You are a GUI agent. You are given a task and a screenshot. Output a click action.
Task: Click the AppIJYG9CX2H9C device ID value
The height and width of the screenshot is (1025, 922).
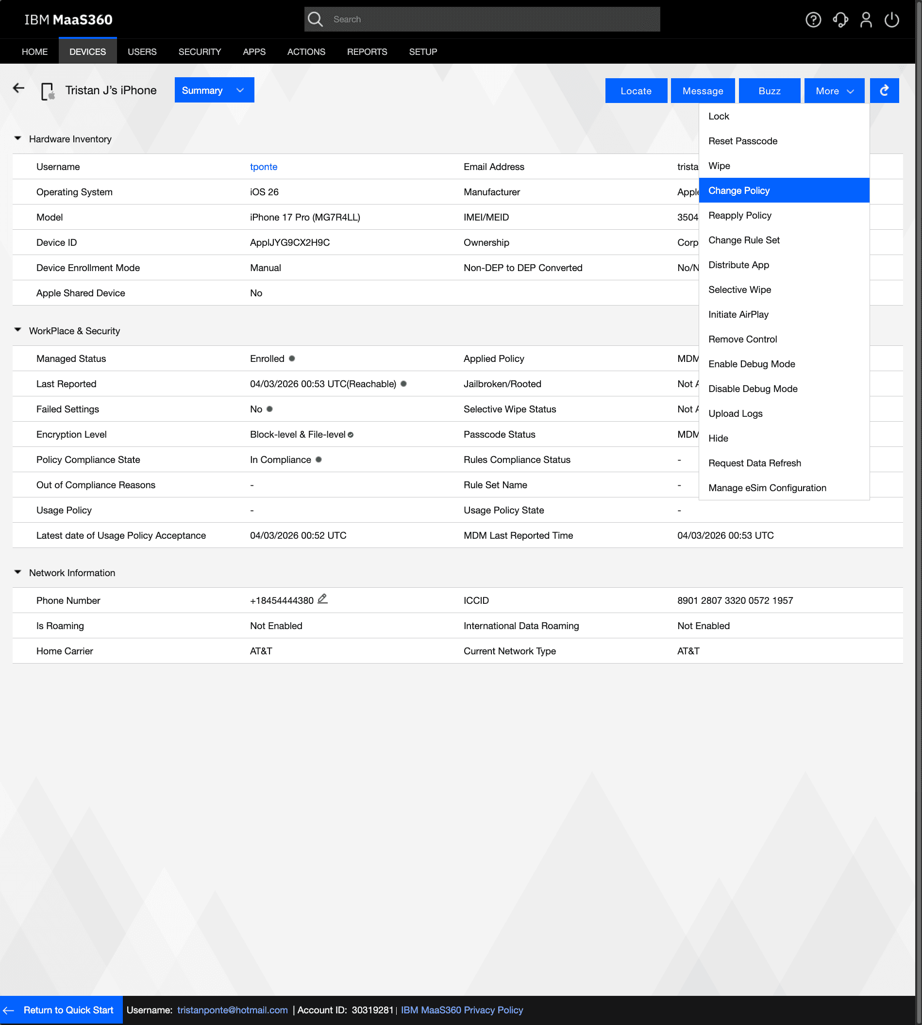[x=290, y=242]
